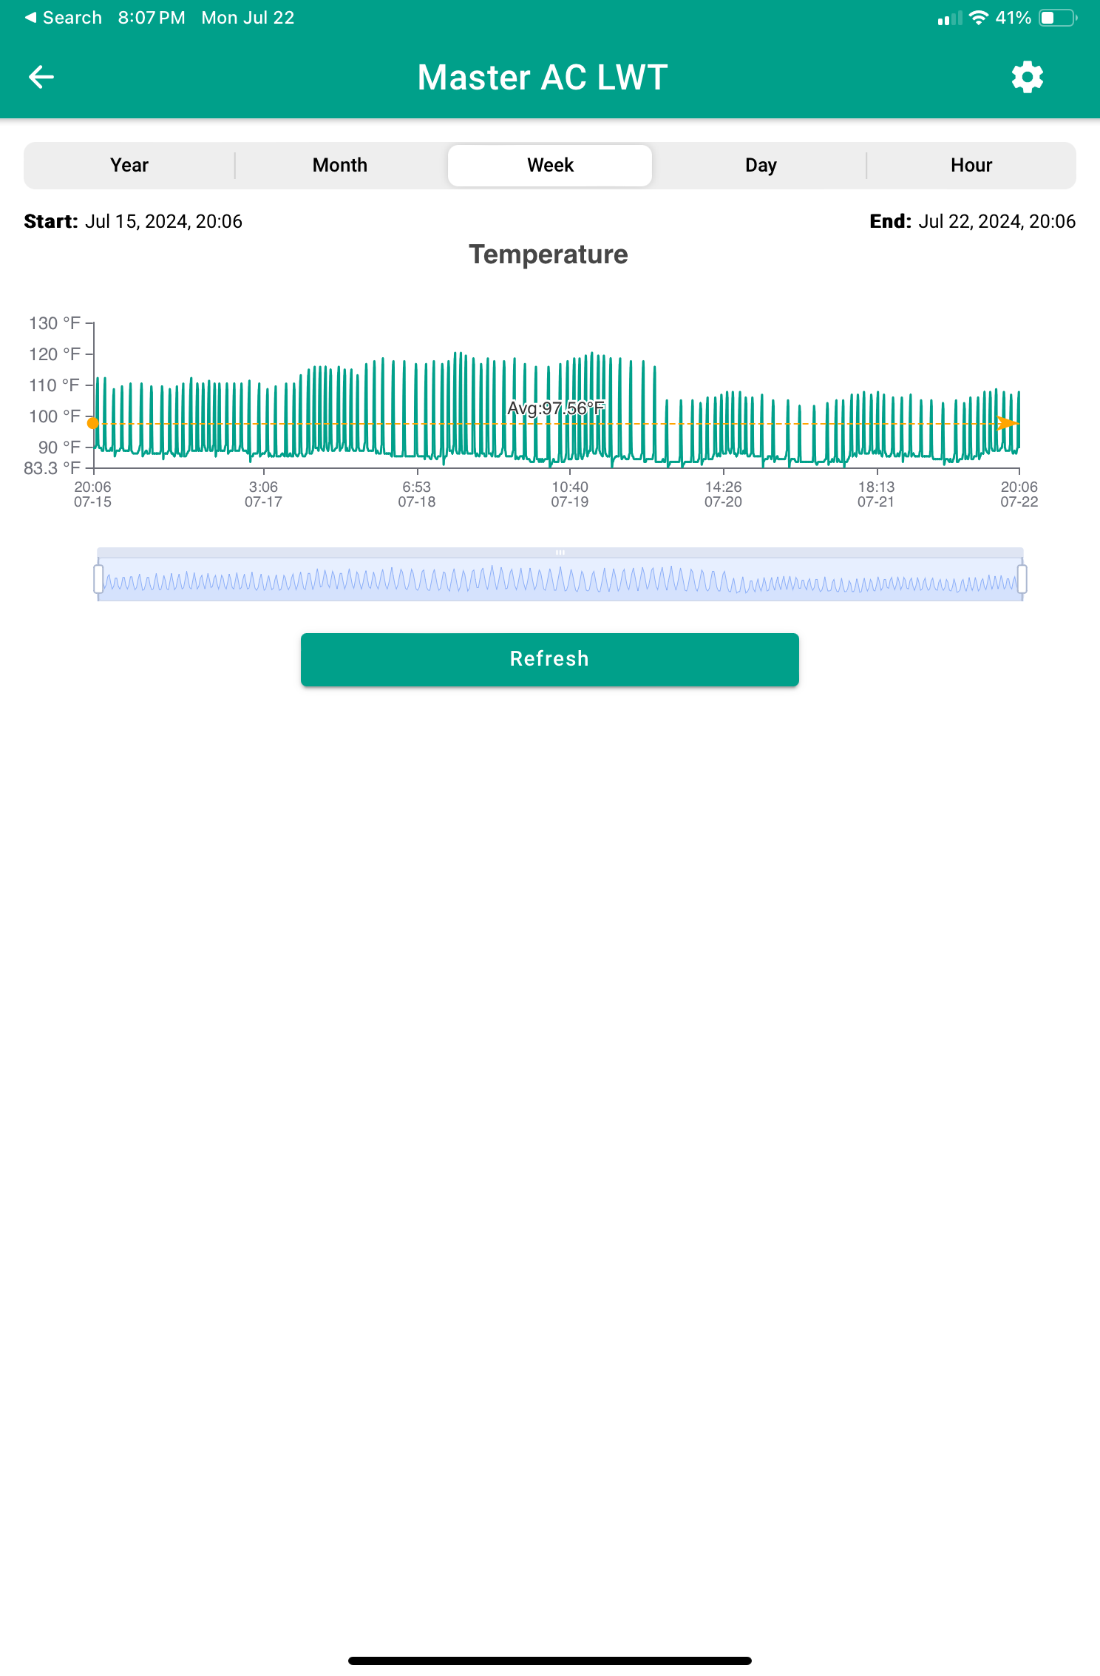The width and height of the screenshot is (1100, 1676).
Task: Click the 10:40 07-19 axis time label
Action: (570, 494)
